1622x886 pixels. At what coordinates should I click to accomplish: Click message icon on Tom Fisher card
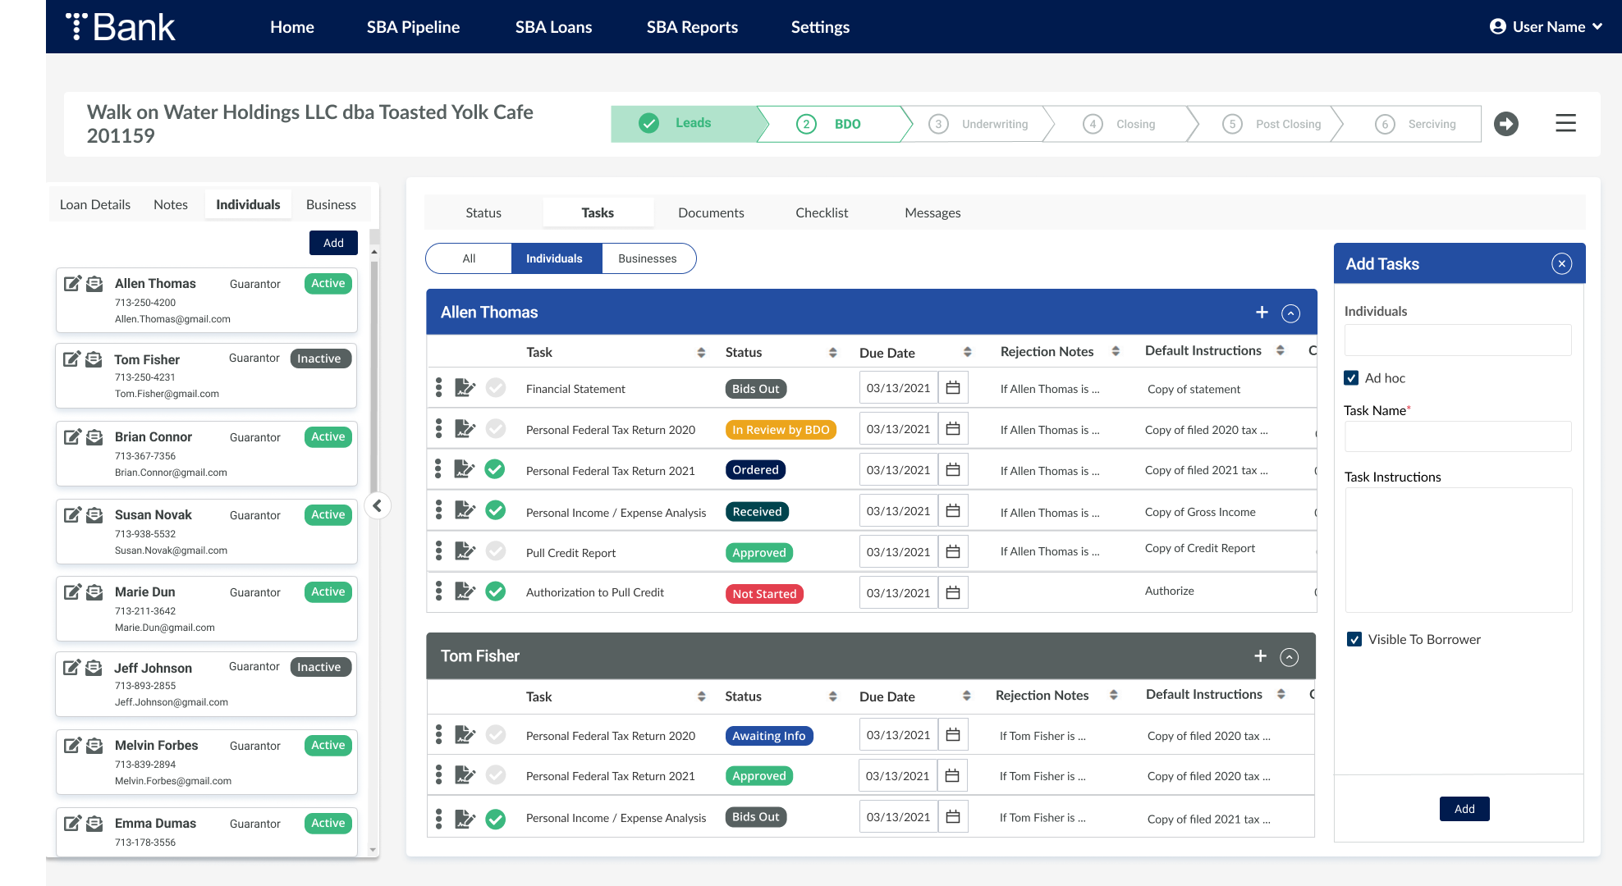coord(94,359)
